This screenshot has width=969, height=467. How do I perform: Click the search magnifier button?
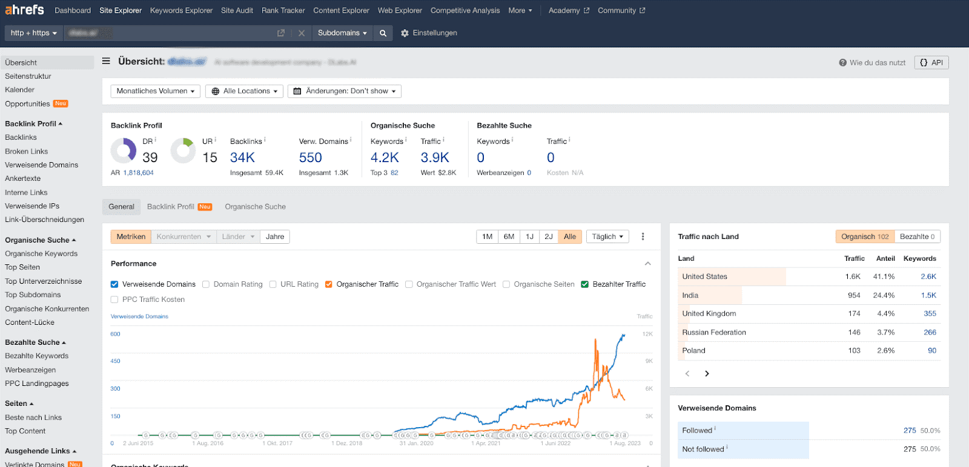tap(383, 33)
